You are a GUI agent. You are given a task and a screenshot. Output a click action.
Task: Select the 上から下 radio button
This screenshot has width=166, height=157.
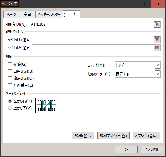(10, 108)
